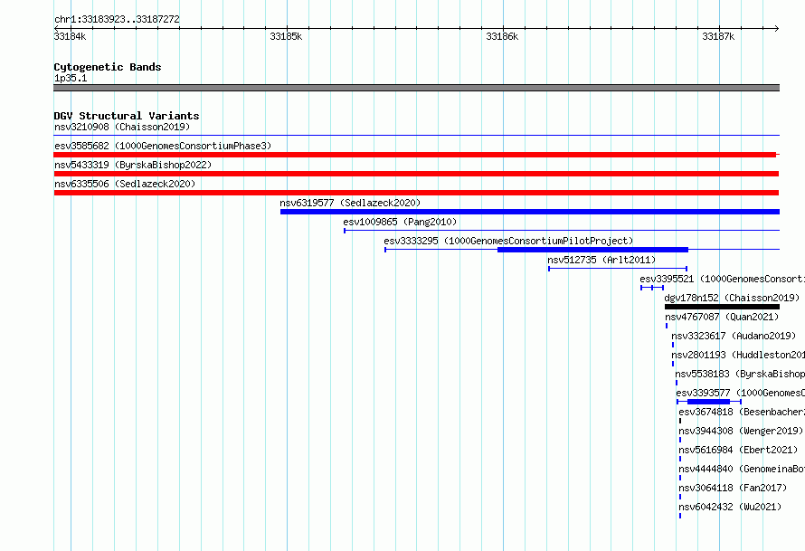
Task: Open the nsv5616984 (Ebert2021) label
Action: pos(738,450)
